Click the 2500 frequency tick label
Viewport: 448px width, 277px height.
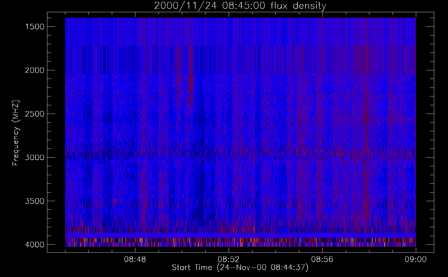click(x=35, y=114)
